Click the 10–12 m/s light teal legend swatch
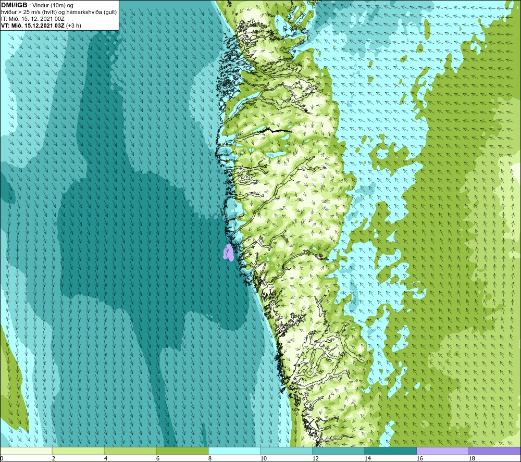Screen dimensions: 521x462 click(x=286, y=451)
